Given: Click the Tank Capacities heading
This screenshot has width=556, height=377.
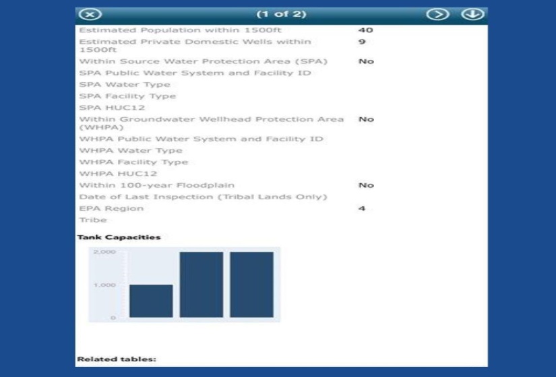Looking at the screenshot, I should 119,238.
